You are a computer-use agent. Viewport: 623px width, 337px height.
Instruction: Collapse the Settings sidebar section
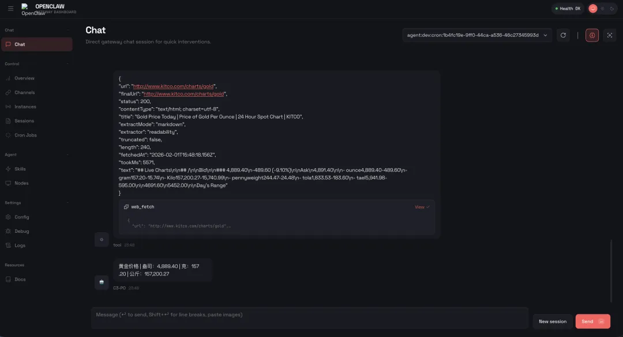pos(67,203)
